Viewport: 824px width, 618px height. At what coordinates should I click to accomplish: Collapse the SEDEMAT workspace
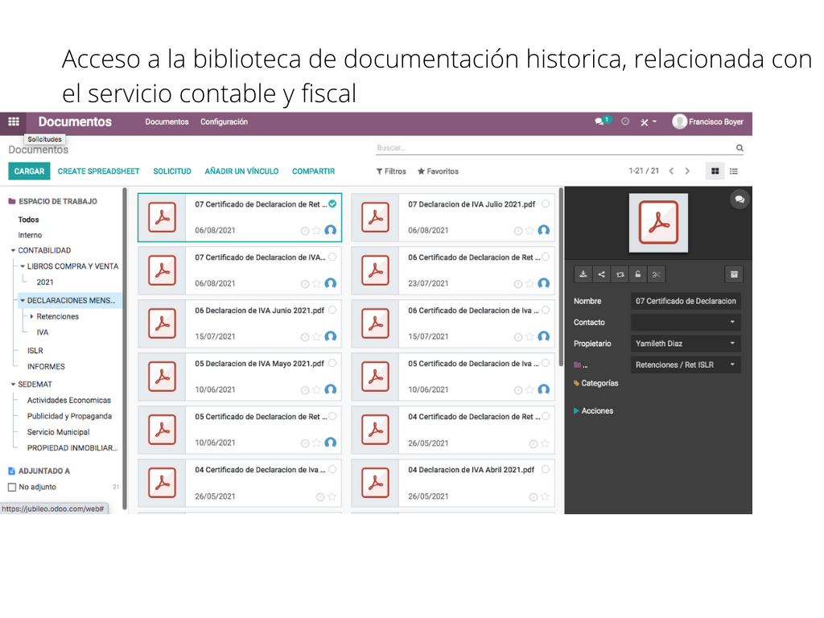(13, 384)
